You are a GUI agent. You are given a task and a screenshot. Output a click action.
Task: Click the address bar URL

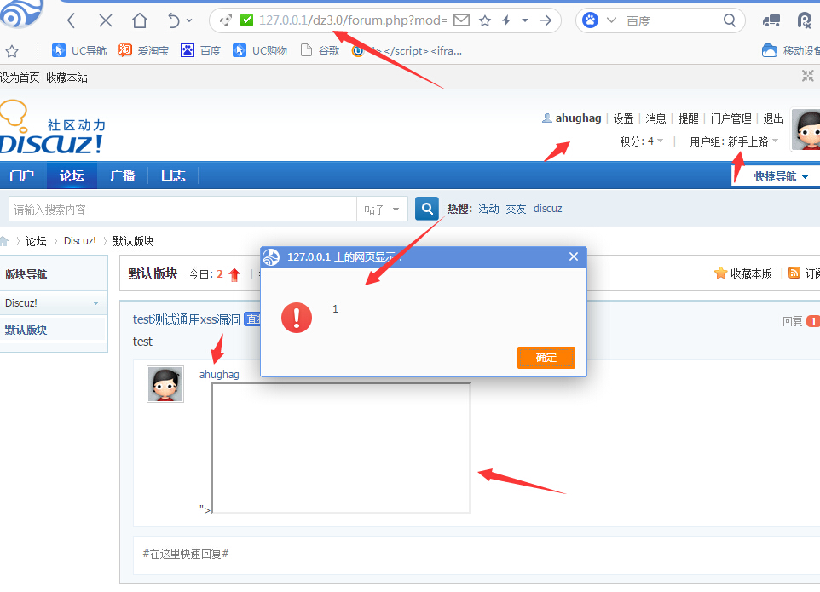click(353, 20)
